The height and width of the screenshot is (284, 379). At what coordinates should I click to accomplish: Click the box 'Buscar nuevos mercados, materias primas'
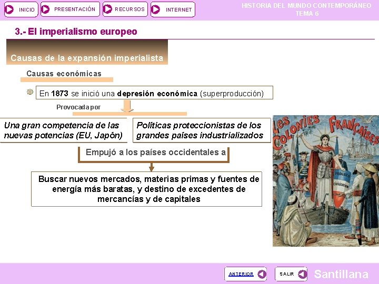(x=146, y=189)
